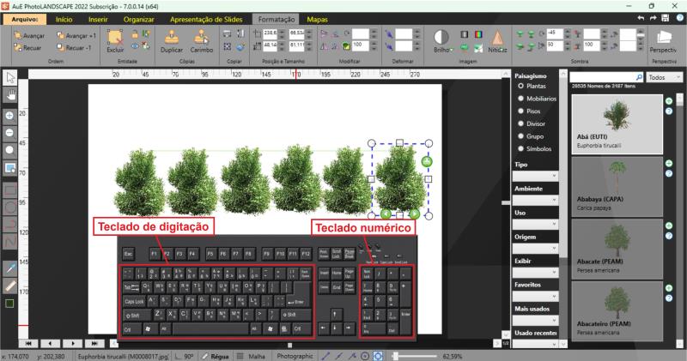The image size is (687, 361).
Task: Switch to the Organizar tab
Action: [x=138, y=19]
